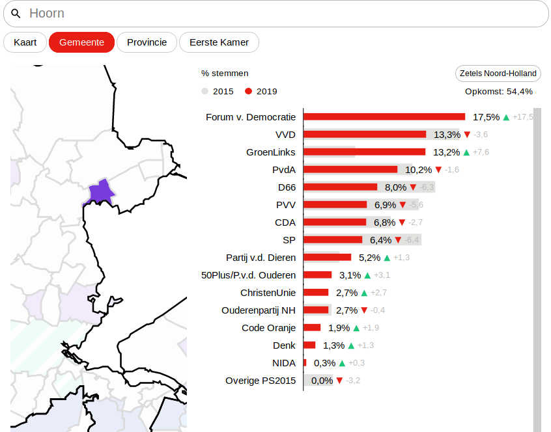The image size is (551, 432).
Task: Select the Provincie tab
Action: (x=147, y=42)
